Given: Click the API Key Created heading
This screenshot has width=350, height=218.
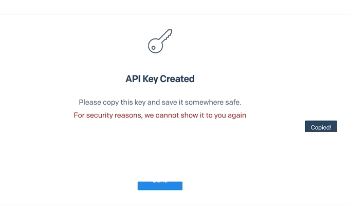Looking at the screenshot, I should point(160,79).
